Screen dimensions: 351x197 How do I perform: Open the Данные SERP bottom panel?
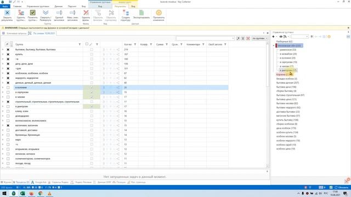(103, 182)
